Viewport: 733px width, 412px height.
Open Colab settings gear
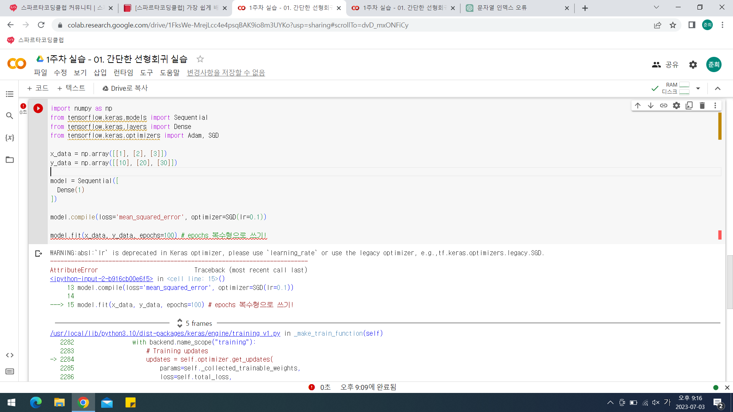tap(693, 65)
